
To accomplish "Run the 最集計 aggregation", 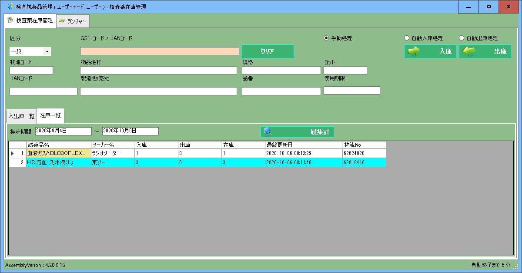I will 298,131.
